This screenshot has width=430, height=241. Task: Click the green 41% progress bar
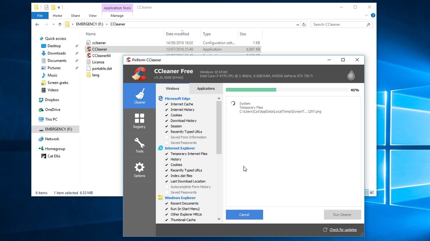pos(251,90)
